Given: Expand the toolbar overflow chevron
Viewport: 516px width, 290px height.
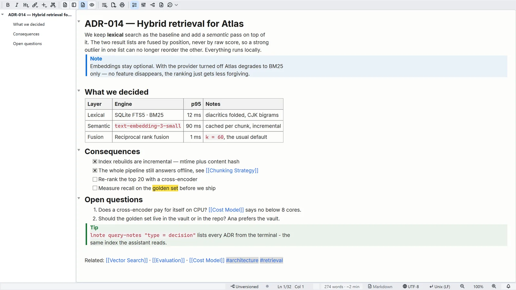Looking at the screenshot, I should coord(176,5).
